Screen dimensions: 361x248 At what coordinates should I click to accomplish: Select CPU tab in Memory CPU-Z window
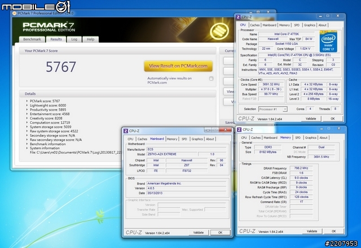coord(244,138)
